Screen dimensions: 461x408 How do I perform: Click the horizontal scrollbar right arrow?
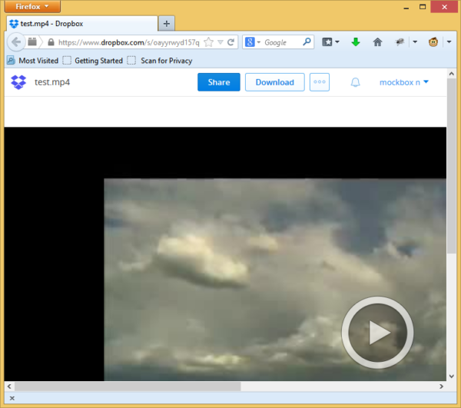click(x=441, y=386)
